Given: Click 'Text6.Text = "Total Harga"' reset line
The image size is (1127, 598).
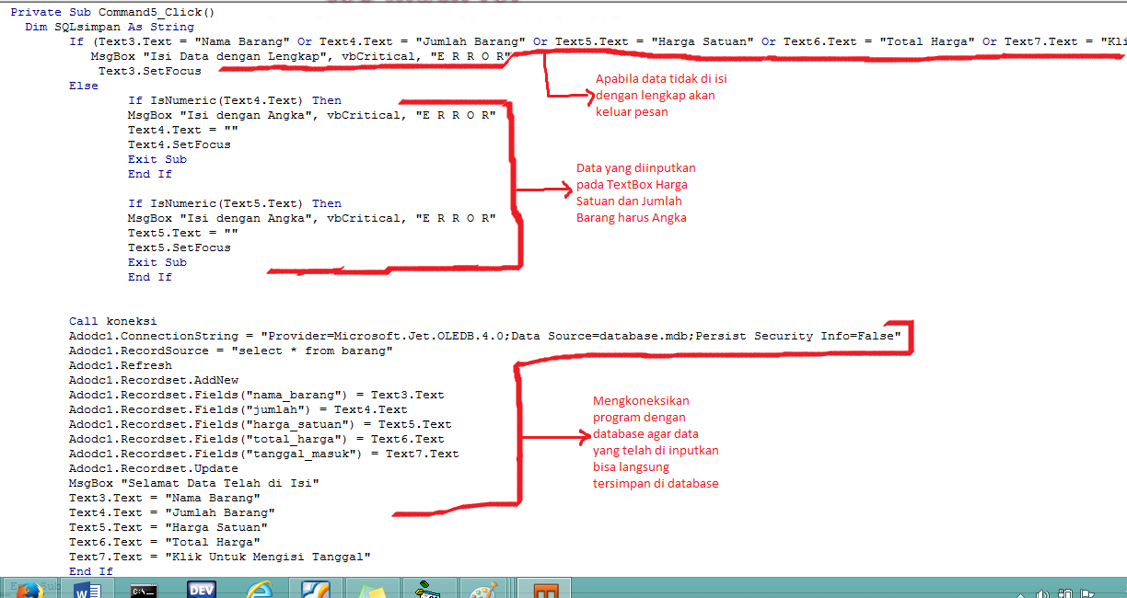Looking at the screenshot, I should click(x=165, y=542).
